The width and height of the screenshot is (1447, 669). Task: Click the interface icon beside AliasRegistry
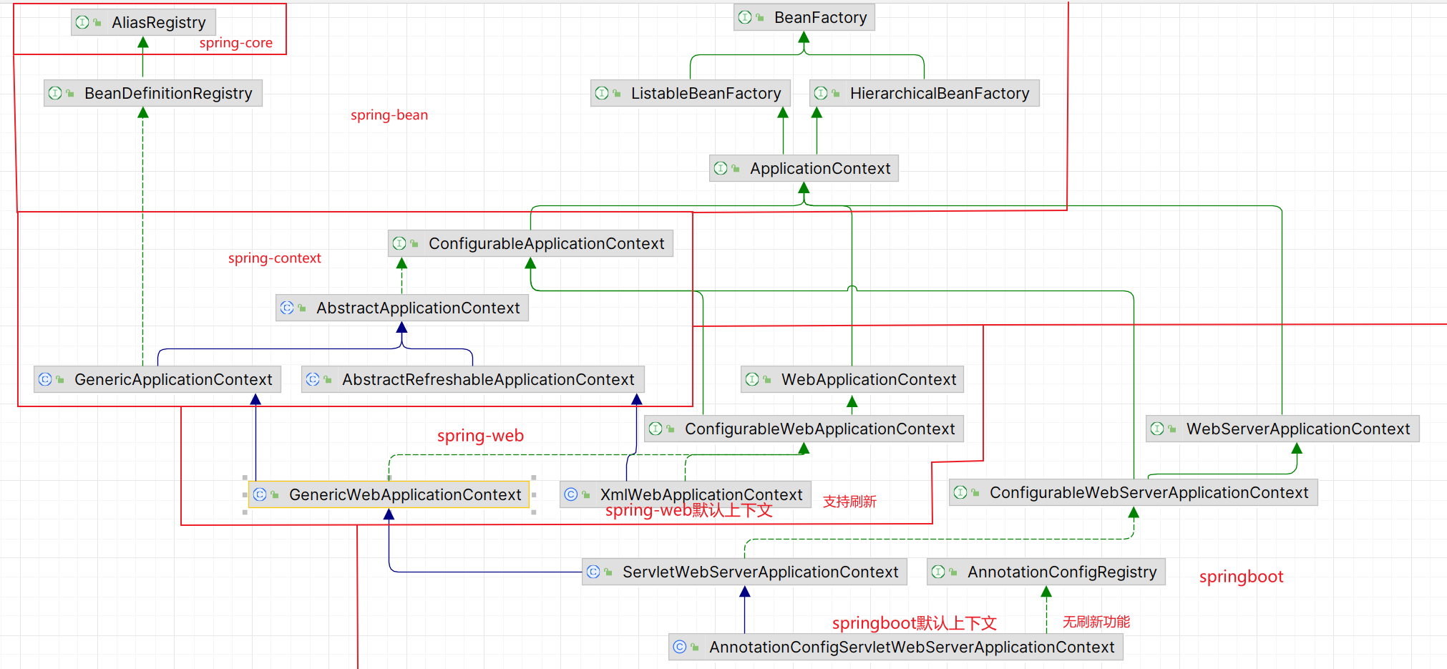point(82,22)
